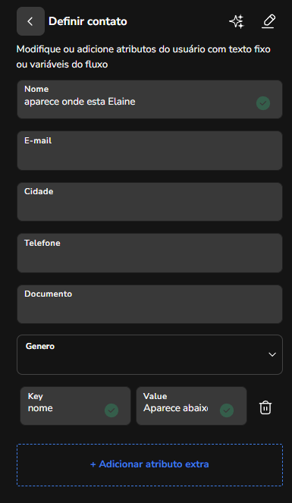Click the Definir contato title
This screenshot has height=503, width=292.
88,21
